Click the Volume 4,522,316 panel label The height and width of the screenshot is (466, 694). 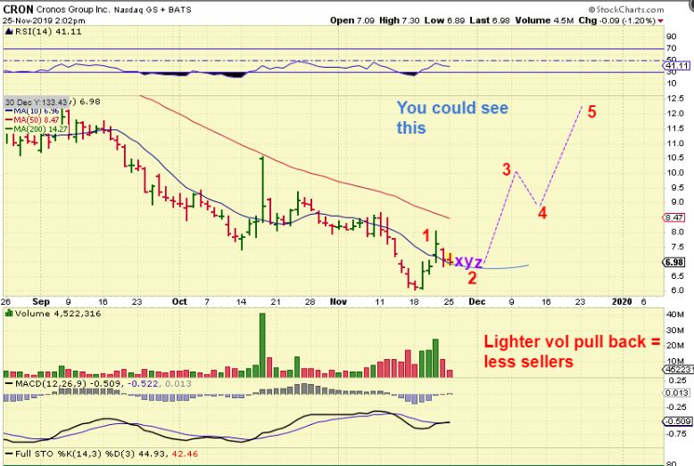(58, 314)
